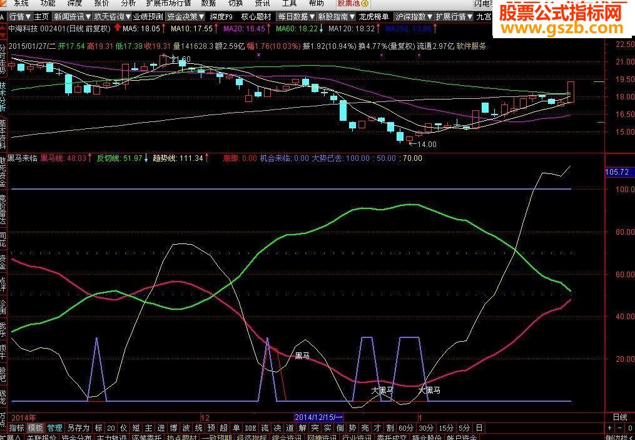Open 委托成交 bottom panel tab
The height and width of the screenshot is (440, 635).
coord(392,437)
